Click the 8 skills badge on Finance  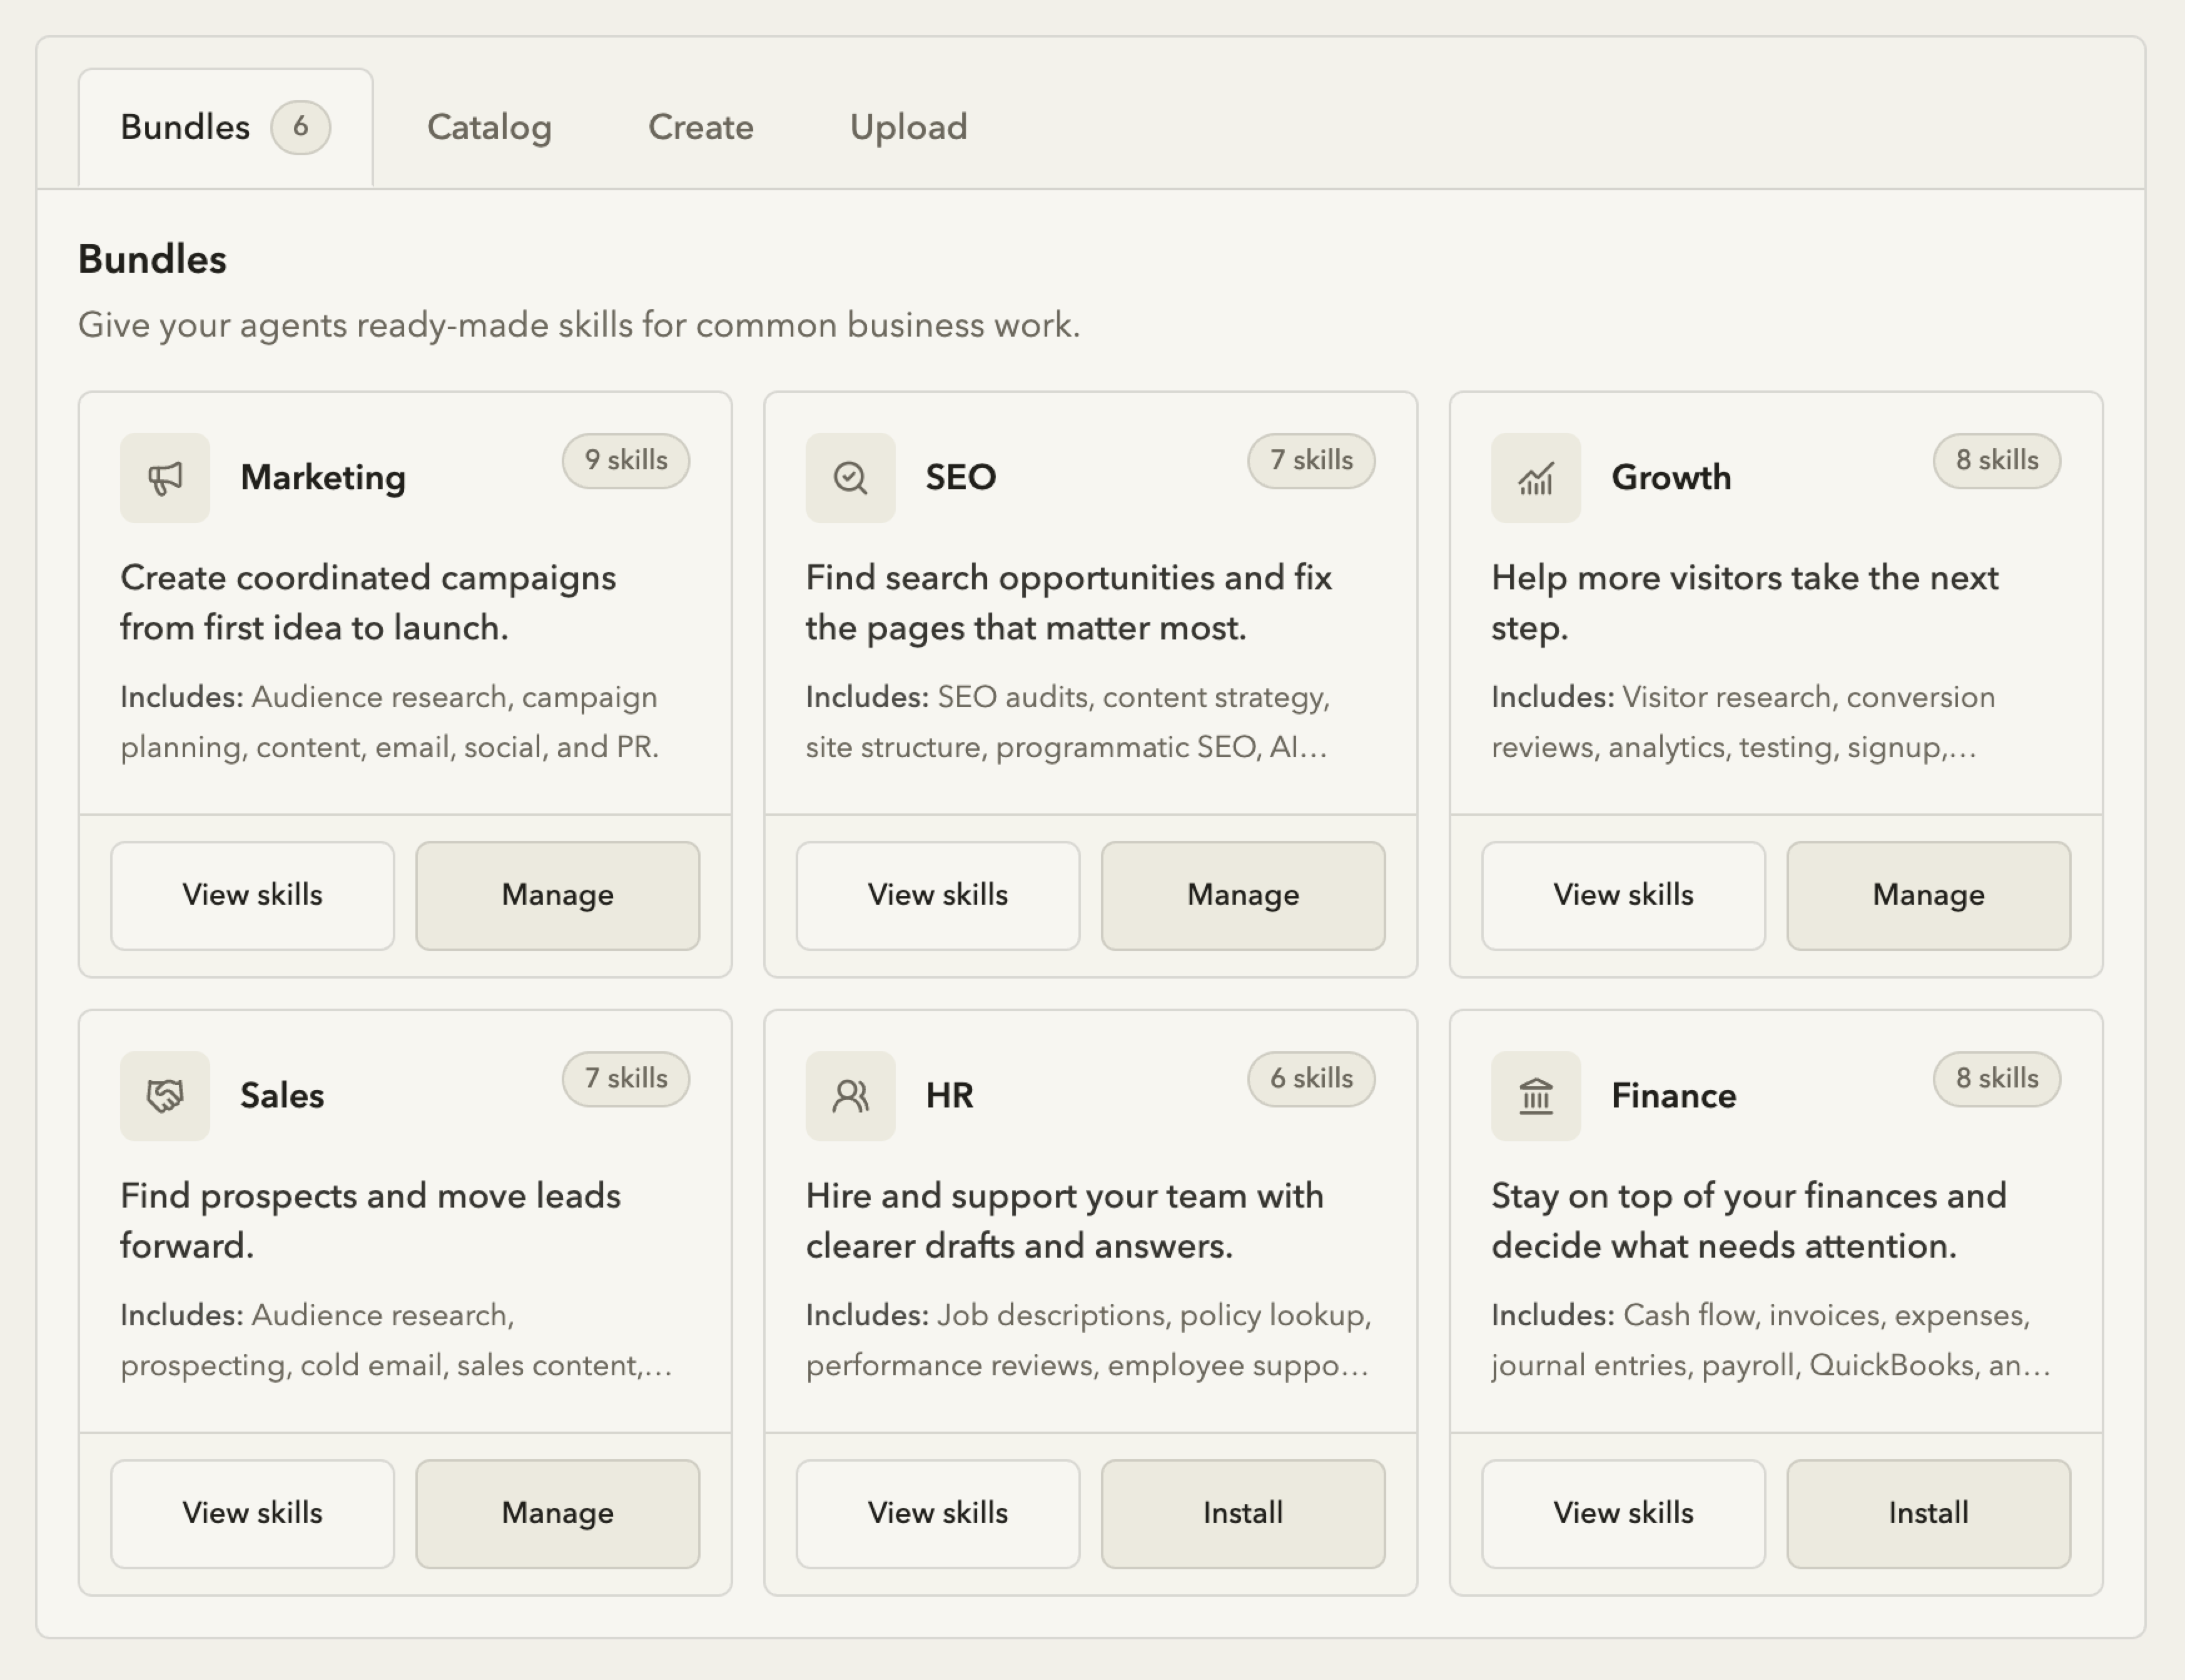tap(1997, 1079)
